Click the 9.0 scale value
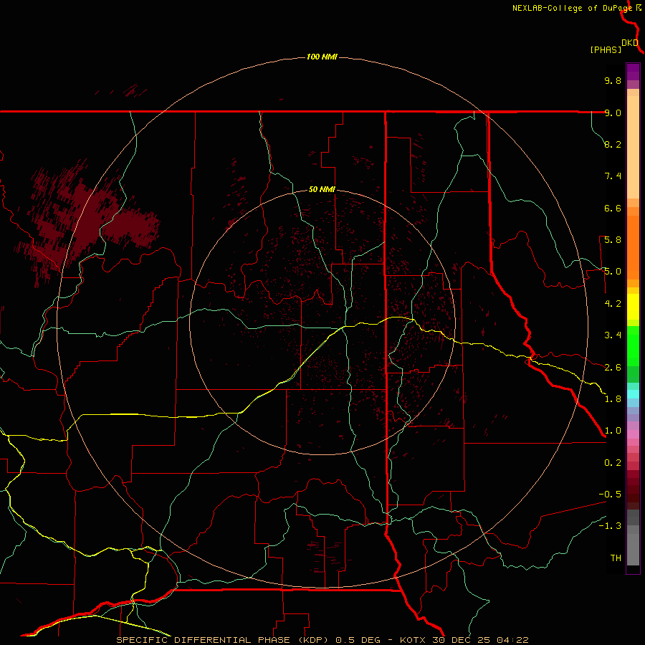Viewport: 645px width, 645px height. coord(613,113)
